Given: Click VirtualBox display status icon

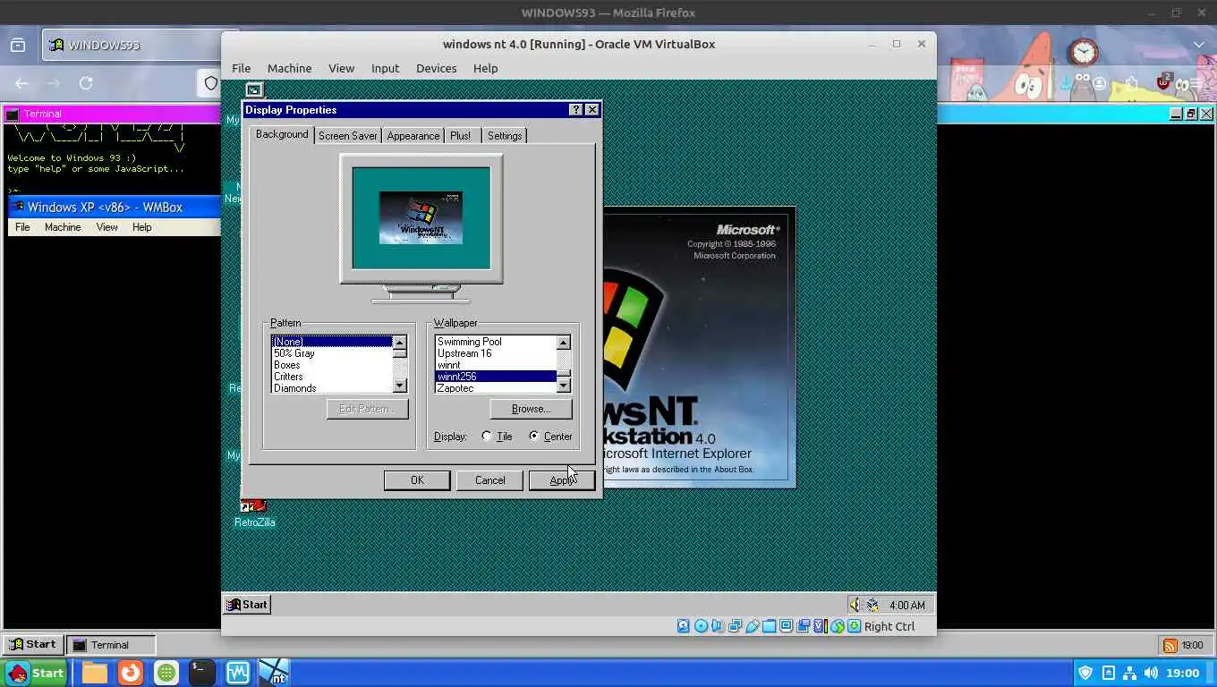Looking at the screenshot, I should pyautogui.click(x=786, y=626).
